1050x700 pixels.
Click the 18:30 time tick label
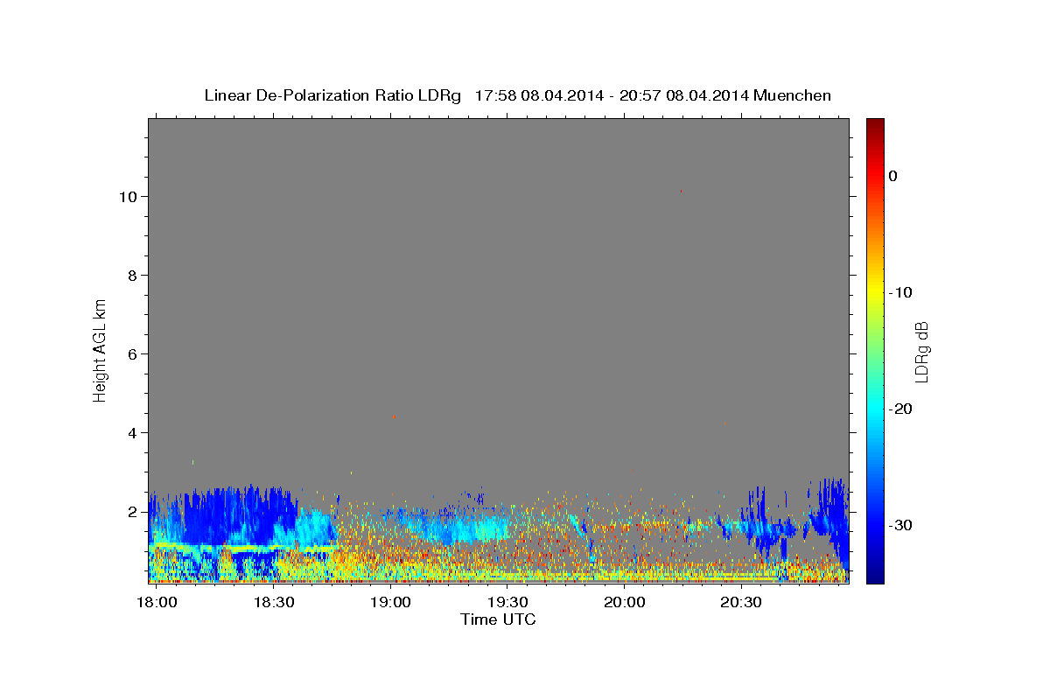pyautogui.click(x=273, y=603)
